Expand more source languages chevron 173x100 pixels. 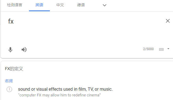point(105,5)
